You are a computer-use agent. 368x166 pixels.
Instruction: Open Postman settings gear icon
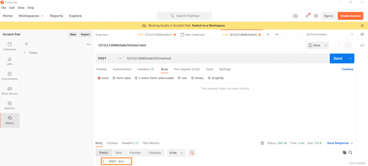pos(316,16)
